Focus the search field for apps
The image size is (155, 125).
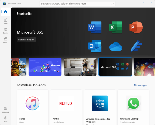click(77, 4)
